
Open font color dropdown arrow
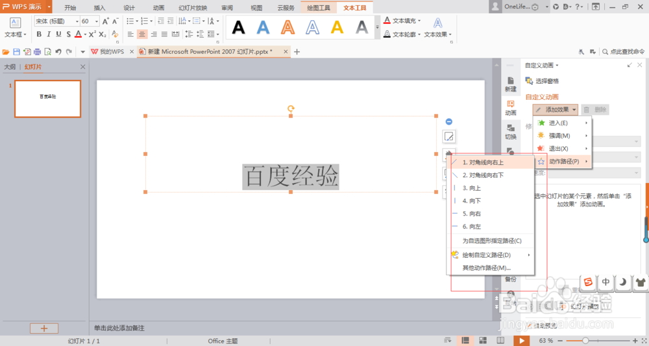coord(85,34)
